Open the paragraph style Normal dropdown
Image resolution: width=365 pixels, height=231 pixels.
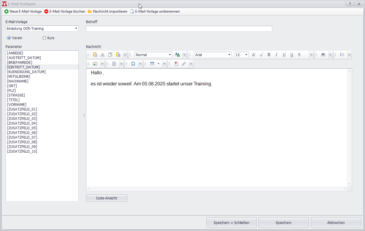coord(170,55)
